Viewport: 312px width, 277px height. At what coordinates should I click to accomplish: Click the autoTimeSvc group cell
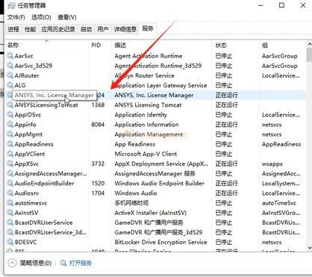coord(279,203)
